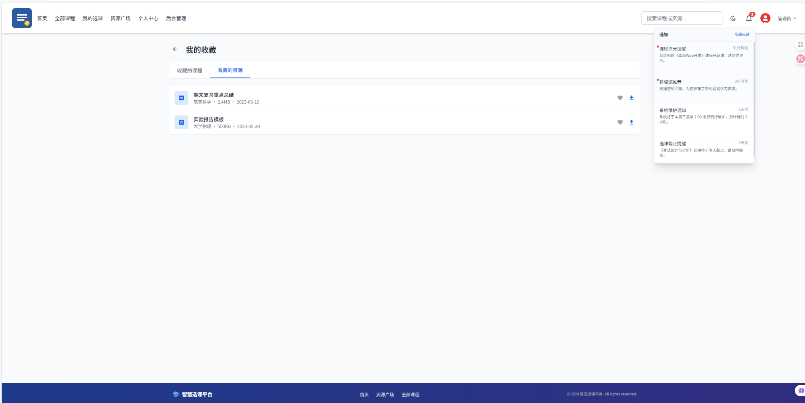Click footer 全部课程 link

click(411, 395)
